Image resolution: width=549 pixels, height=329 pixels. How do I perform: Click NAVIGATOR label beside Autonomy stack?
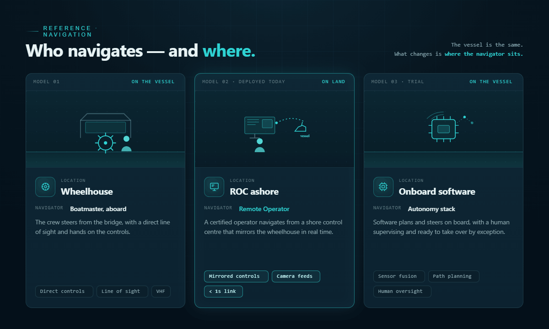coord(388,208)
